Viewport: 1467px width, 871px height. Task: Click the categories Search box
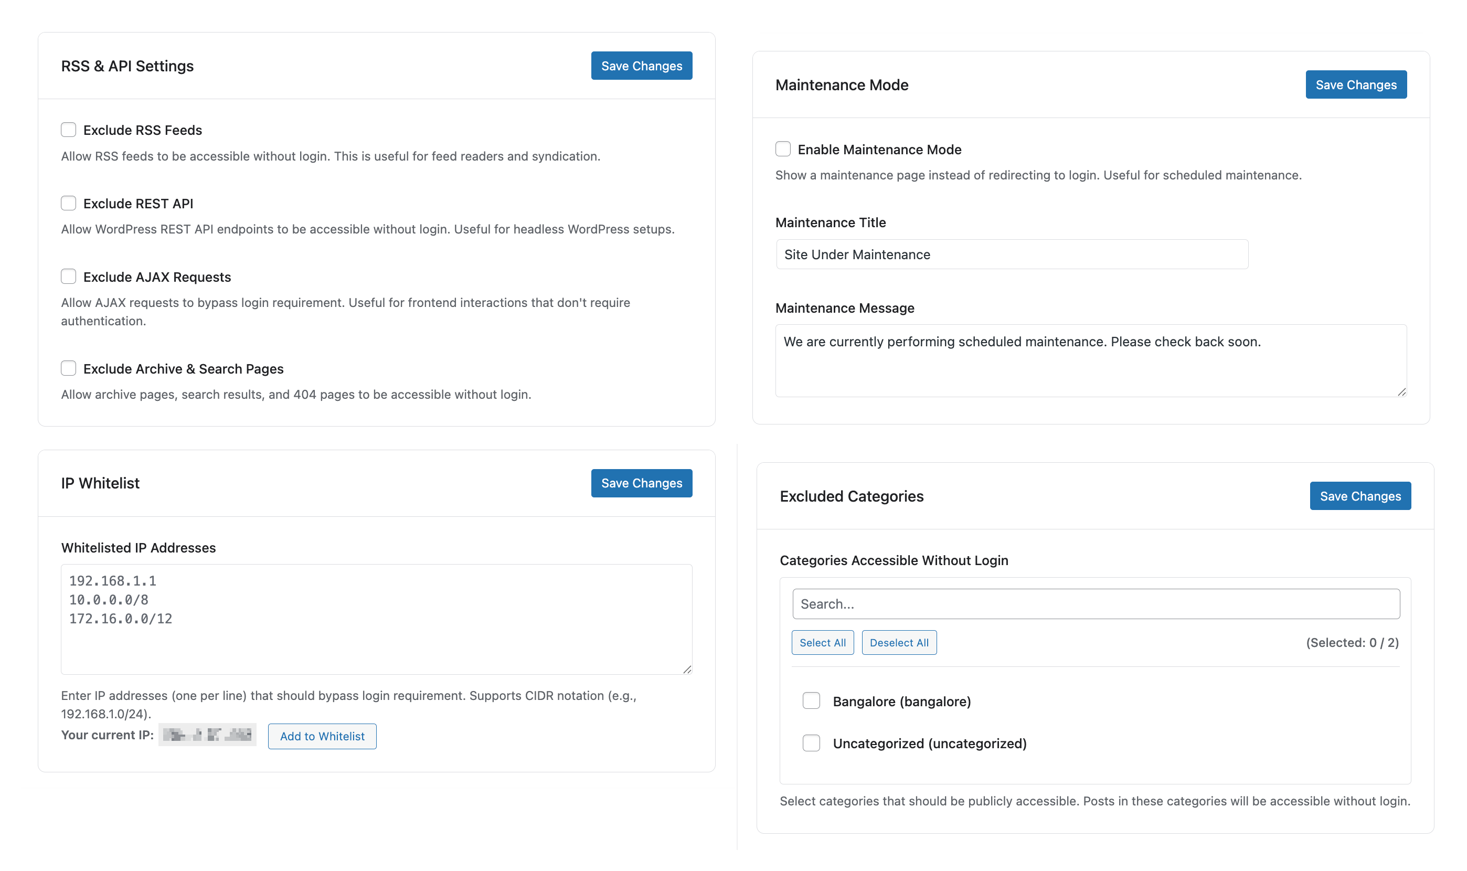1096,604
